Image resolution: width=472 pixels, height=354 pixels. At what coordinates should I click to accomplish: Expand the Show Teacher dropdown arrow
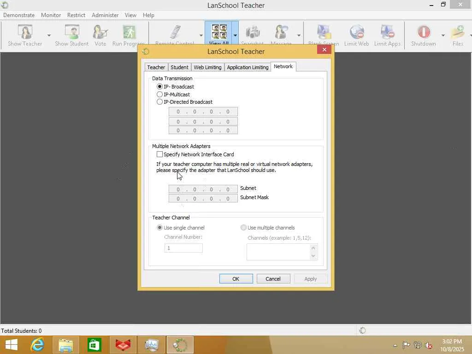pyautogui.click(x=49, y=35)
